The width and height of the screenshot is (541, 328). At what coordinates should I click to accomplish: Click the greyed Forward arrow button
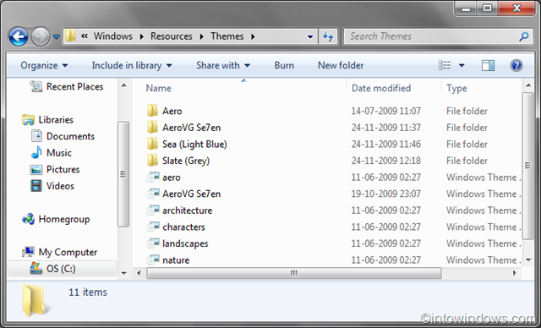point(41,36)
